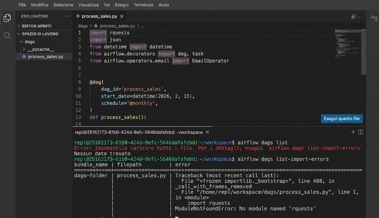Viewport: 379px width, 218px height.
Task: Click the '@dag(' decorator line
Action: coord(97,82)
